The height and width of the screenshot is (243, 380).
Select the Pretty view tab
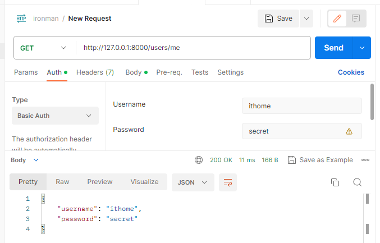click(x=28, y=182)
